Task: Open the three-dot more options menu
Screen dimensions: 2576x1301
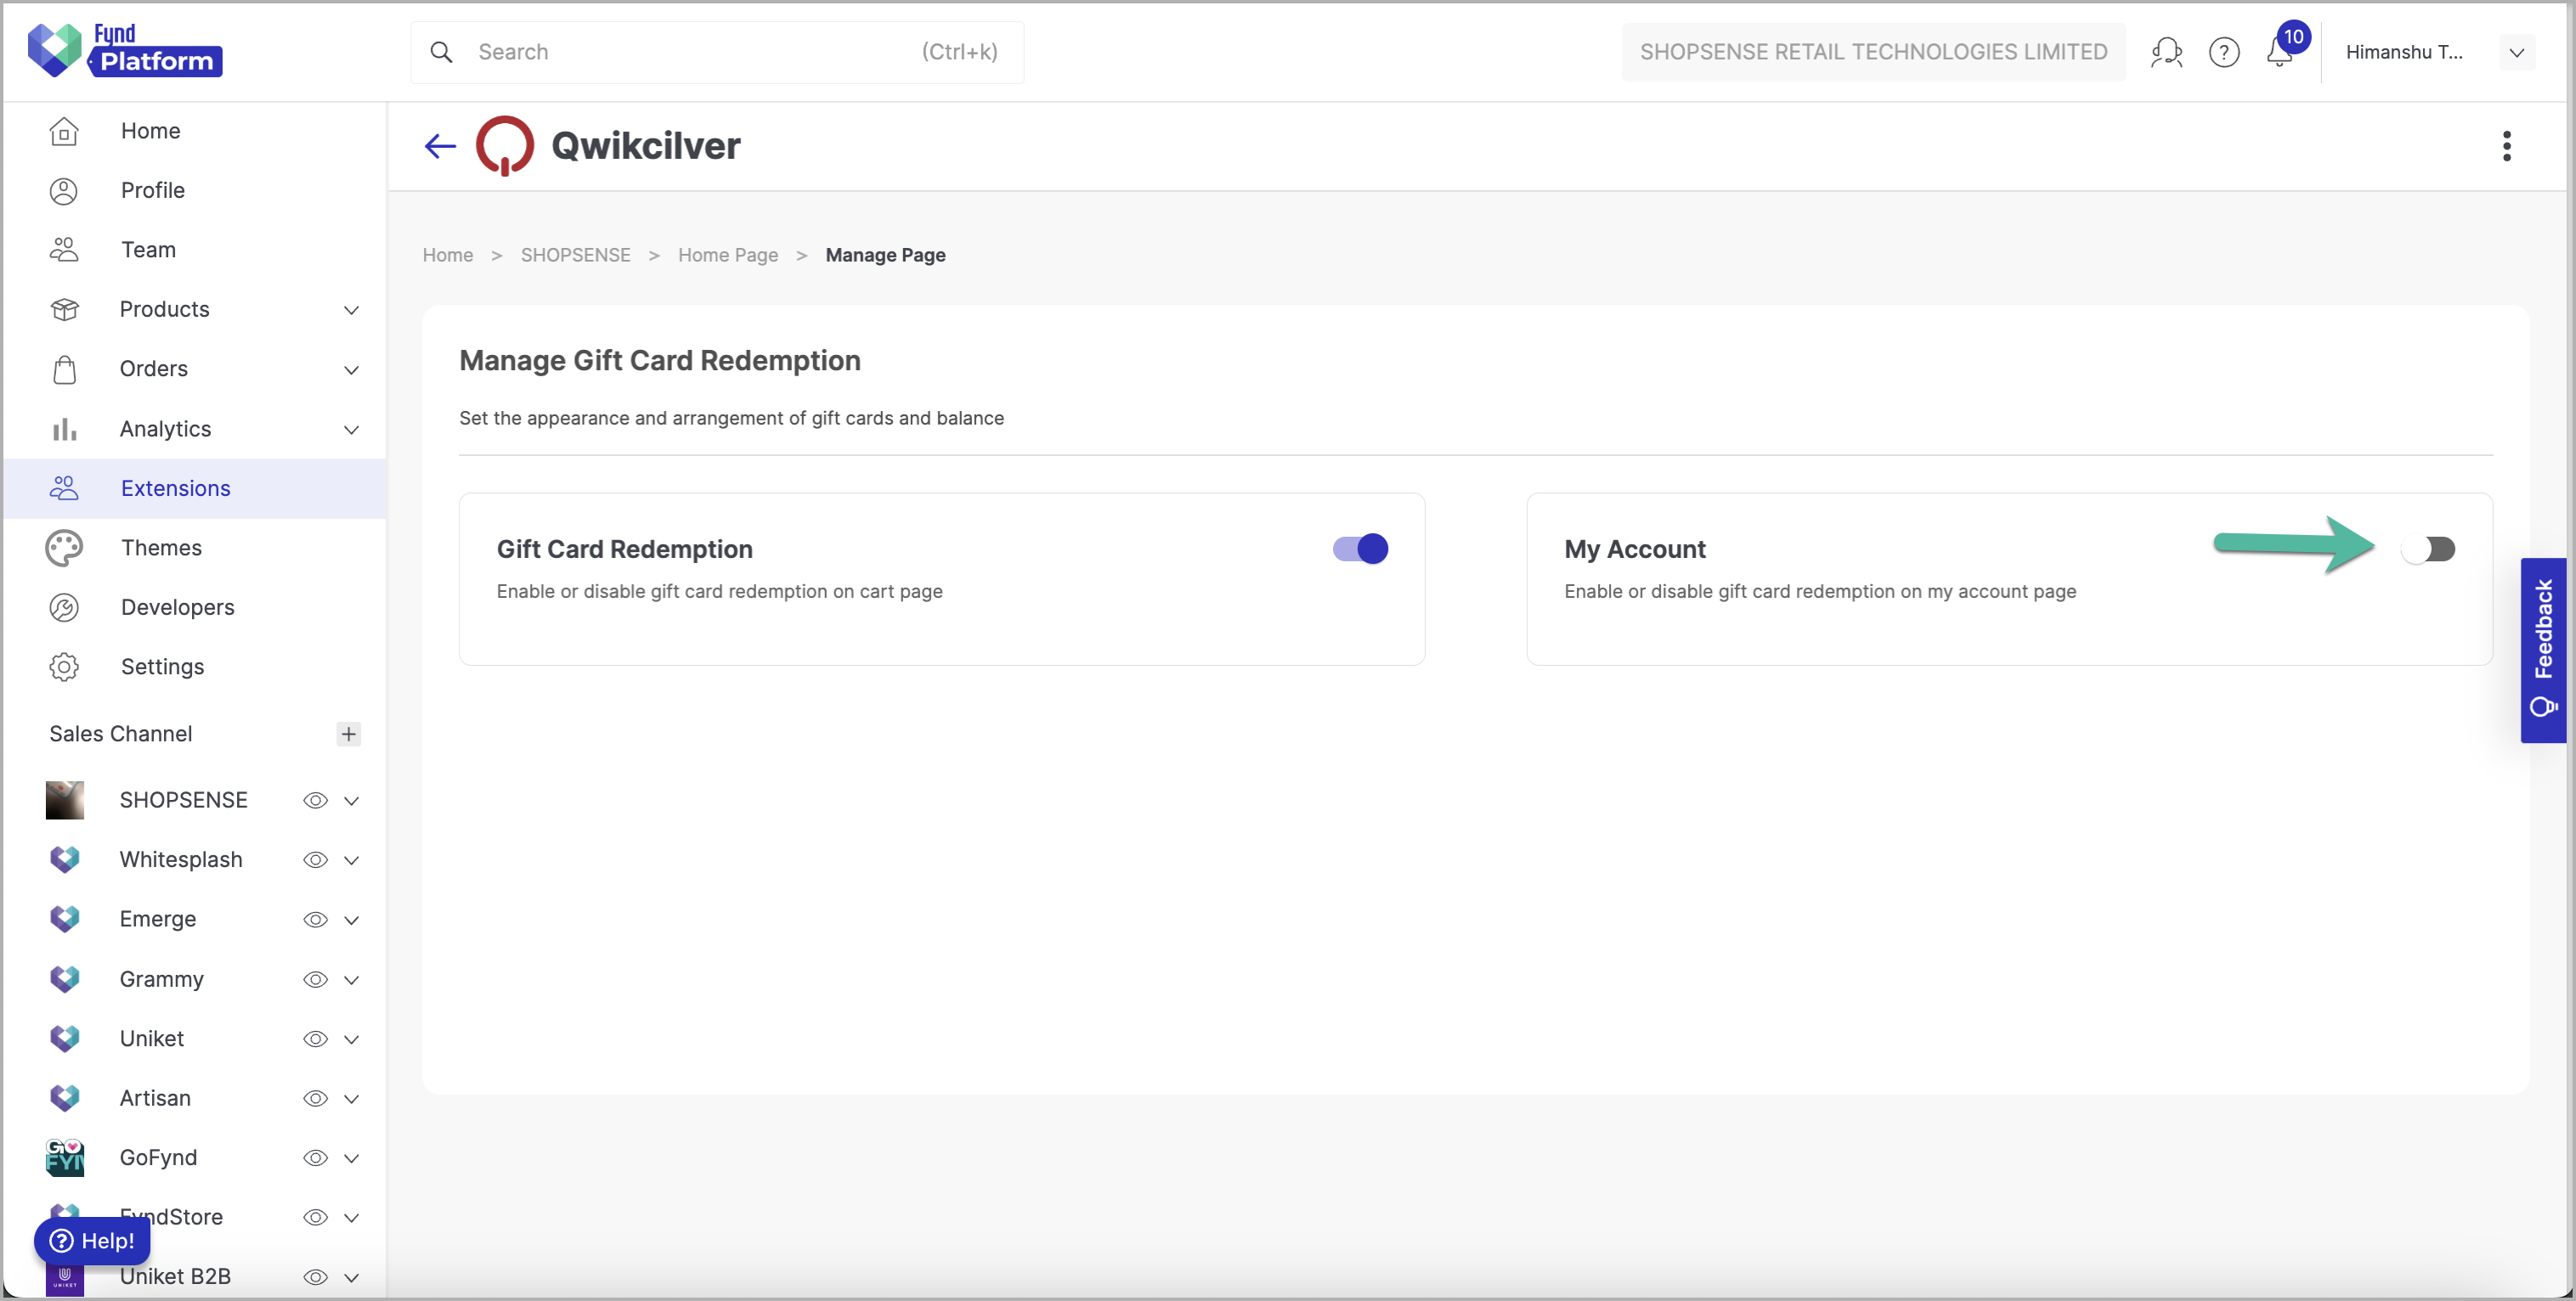Action: pyautogui.click(x=2506, y=146)
